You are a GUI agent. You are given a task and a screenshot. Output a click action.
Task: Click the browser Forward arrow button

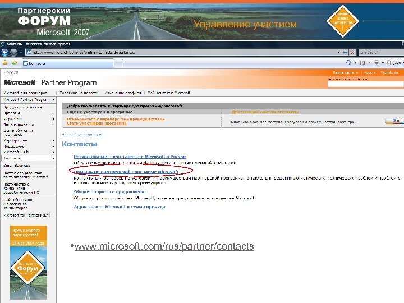click(x=13, y=52)
